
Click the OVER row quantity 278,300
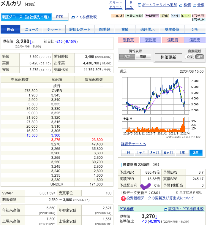(x=31, y=91)
